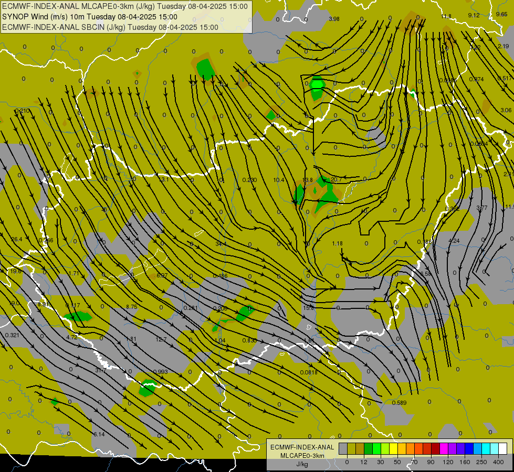Pick the dark red legend swatch
The height and width of the screenshot is (472, 514).
point(436,448)
